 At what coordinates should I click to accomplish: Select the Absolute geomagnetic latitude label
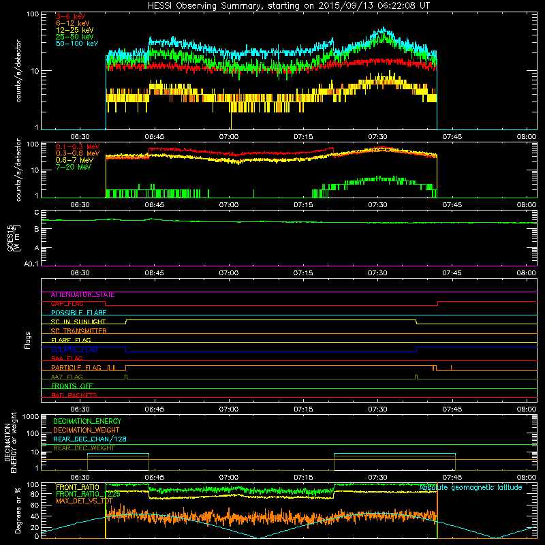[x=471, y=488]
